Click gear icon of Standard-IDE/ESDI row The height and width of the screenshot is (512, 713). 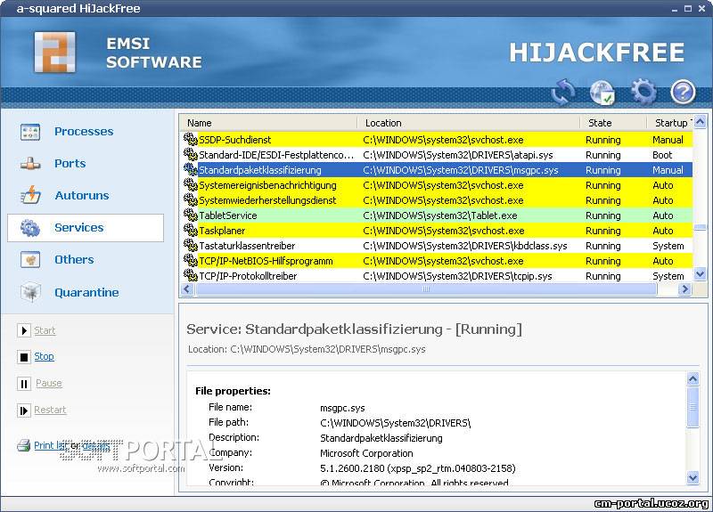(x=190, y=154)
